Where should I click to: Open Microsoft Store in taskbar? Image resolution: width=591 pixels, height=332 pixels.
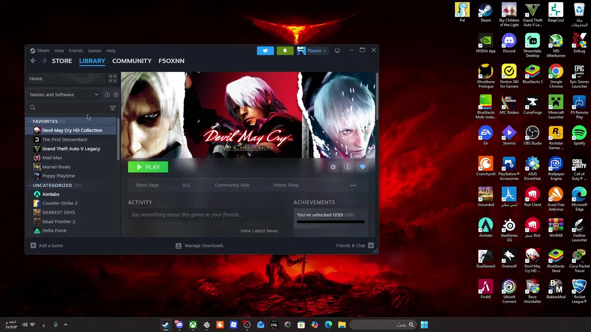click(x=301, y=325)
